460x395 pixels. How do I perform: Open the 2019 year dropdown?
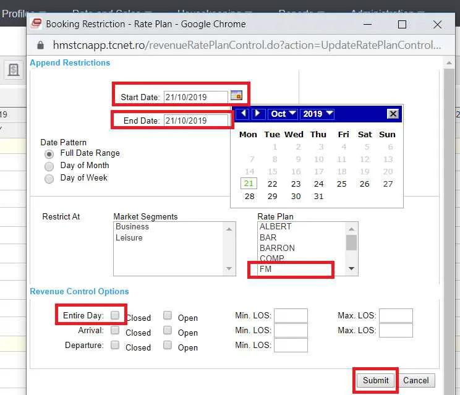[317, 114]
